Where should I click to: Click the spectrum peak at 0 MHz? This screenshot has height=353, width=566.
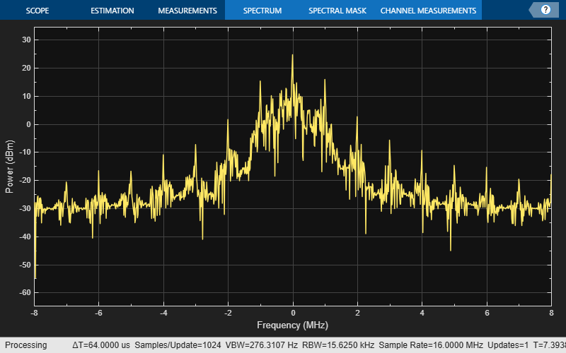(292, 56)
